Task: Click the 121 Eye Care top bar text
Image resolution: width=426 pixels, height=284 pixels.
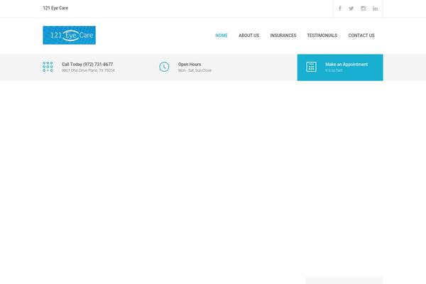Action: point(55,8)
